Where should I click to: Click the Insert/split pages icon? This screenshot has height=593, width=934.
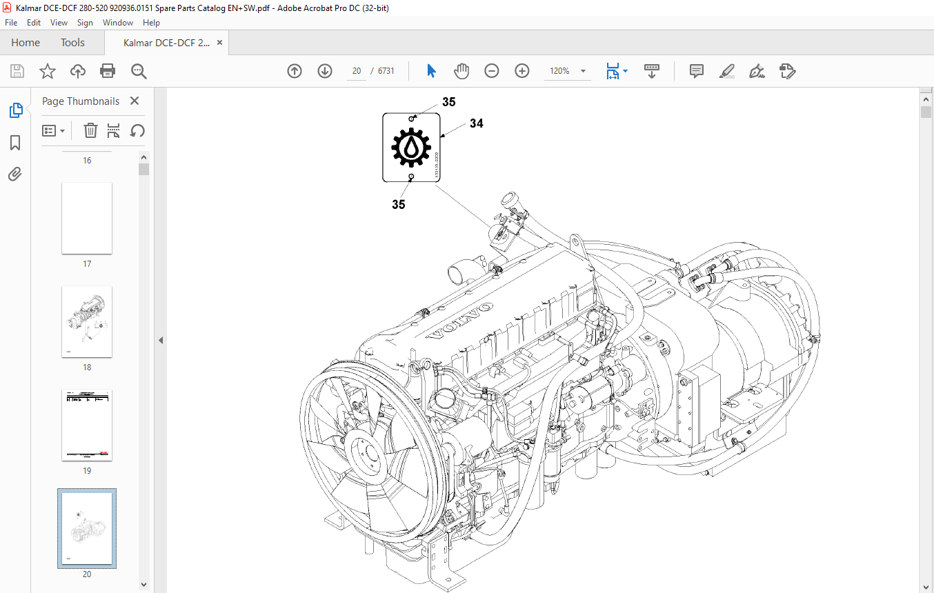114,130
